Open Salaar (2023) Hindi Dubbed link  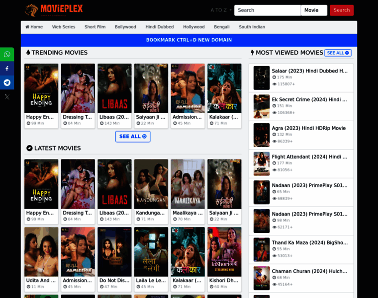point(309,71)
